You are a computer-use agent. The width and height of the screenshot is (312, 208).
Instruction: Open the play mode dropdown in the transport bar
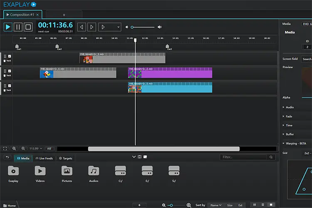pyautogui.click(x=110, y=27)
